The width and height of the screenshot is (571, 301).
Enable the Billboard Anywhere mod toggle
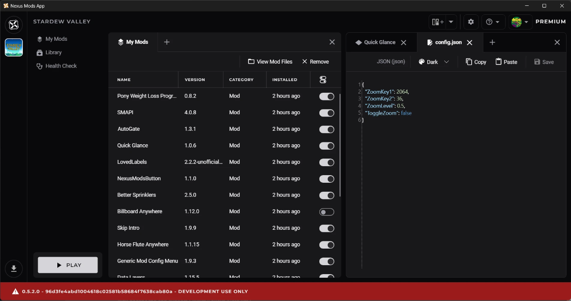[x=326, y=212]
